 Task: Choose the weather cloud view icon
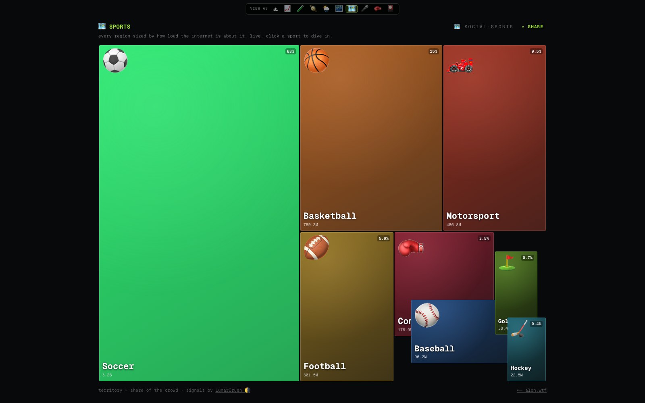[326, 8]
